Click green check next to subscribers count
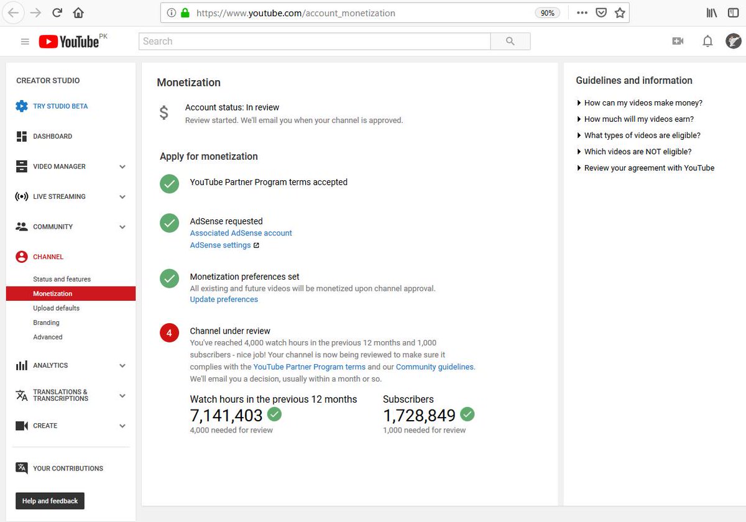Screen dimensions: 746x522 point(467,414)
